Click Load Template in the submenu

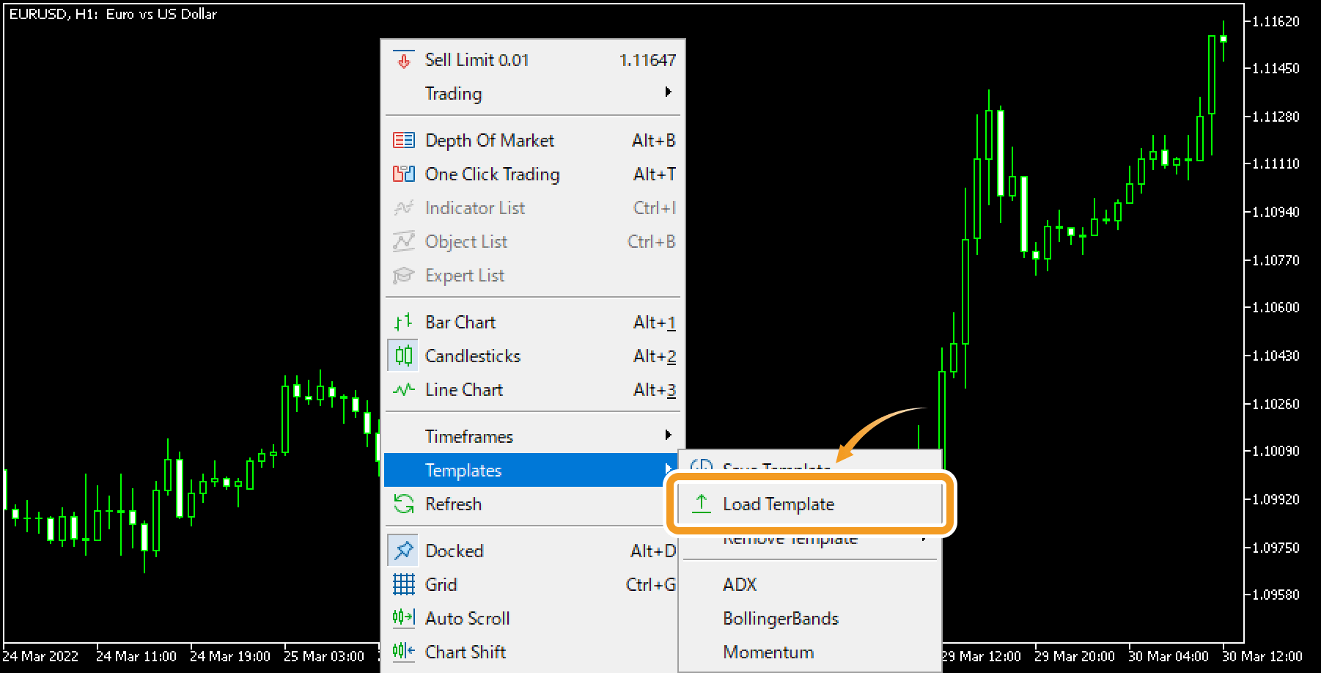click(x=809, y=504)
